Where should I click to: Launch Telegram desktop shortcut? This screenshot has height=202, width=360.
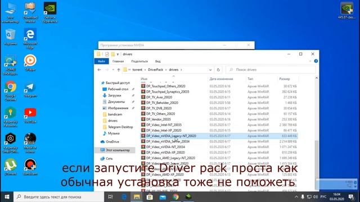pos(30,90)
